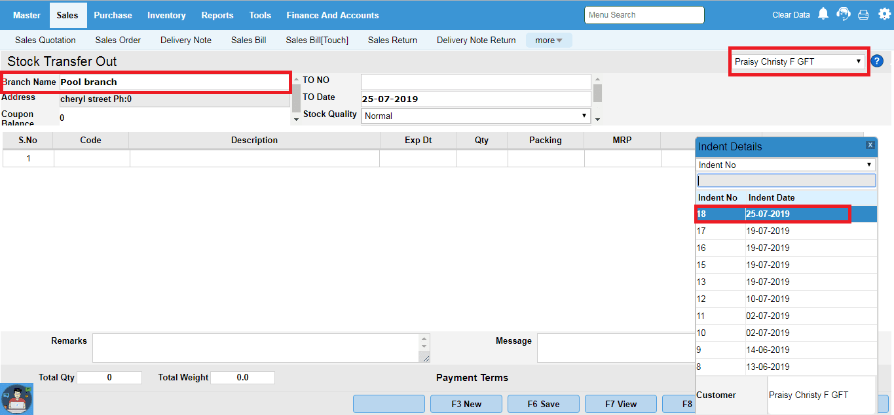Click the TO NO input field
894x415 pixels.
pyautogui.click(x=476, y=82)
